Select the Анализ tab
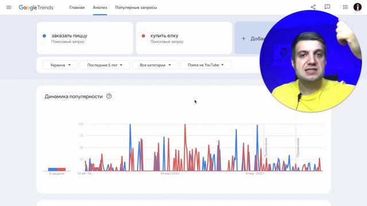The height and width of the screenshot is (206, 367). pos(100,7)
